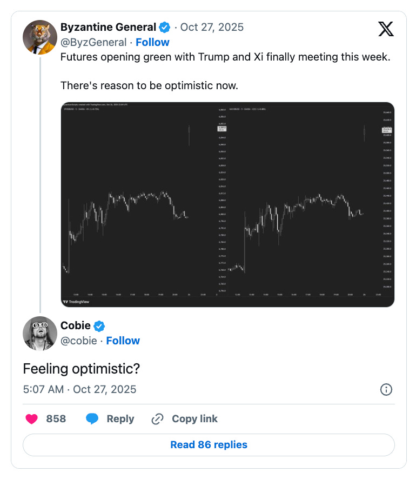Click the blue reply speech bubble icon

point(92,419)
